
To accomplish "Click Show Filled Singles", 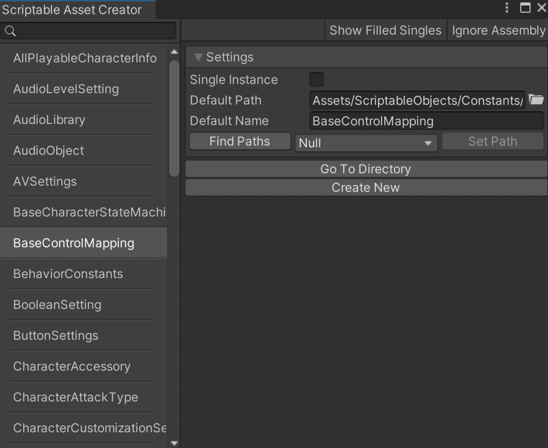I will pyautogui.click(x=385, y=30).
